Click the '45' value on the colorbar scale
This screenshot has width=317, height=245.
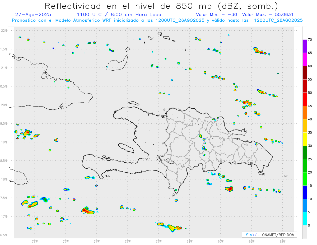310,106
